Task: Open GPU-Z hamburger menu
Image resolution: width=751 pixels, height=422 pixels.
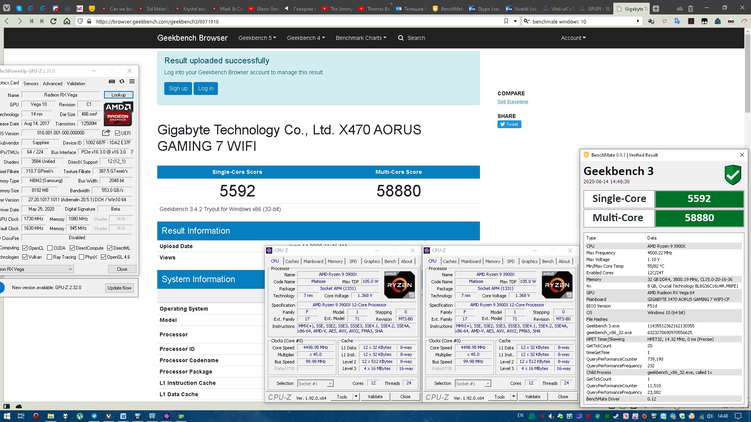Action: coord(132,81)
